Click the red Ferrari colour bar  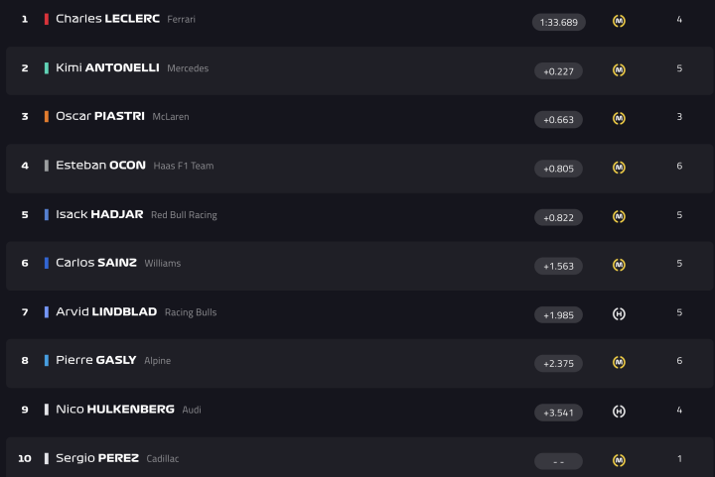pos(47,19)
